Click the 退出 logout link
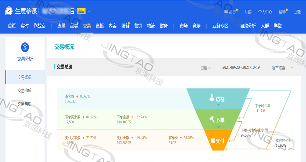Image resolution: width=306 pixels, height=162 pixels. (x=298, y=12)
